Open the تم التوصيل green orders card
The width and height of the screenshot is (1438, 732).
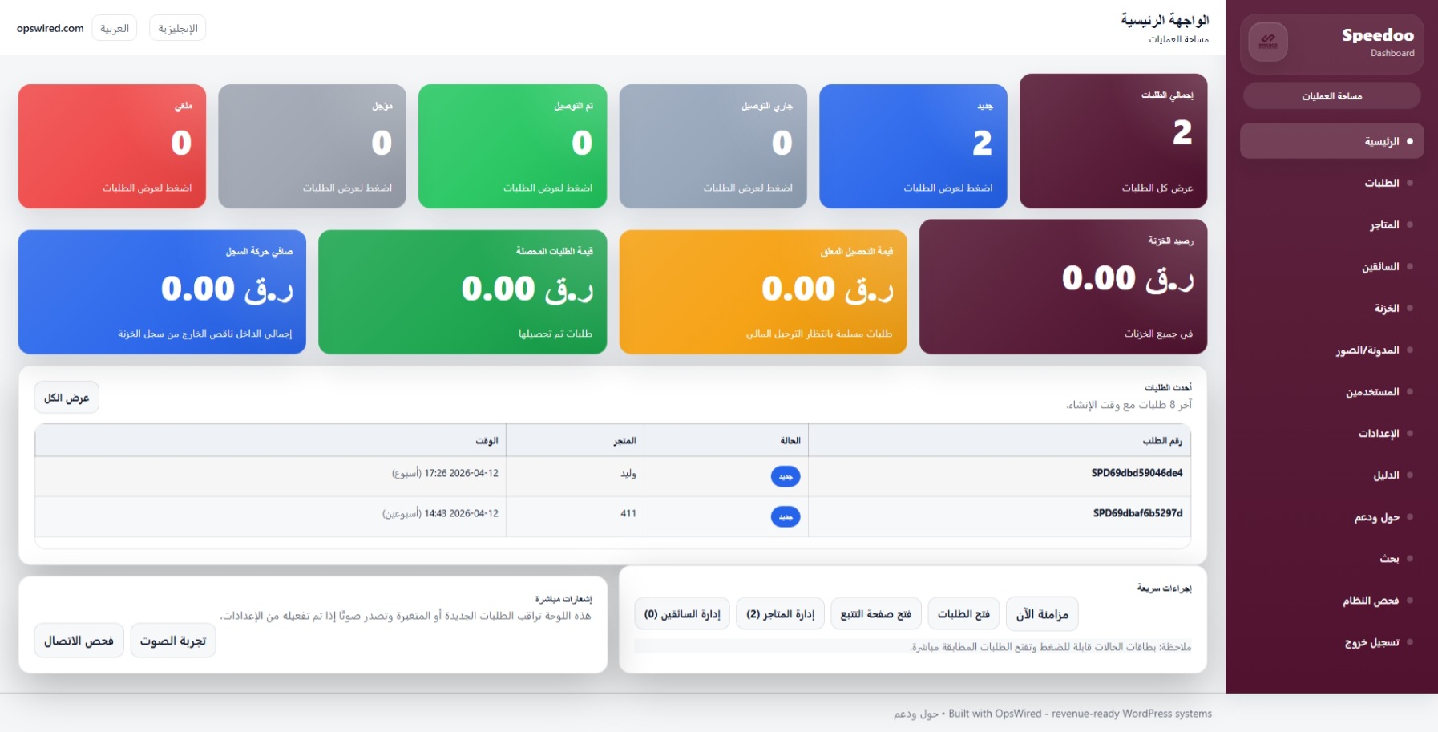click(512, 146)
